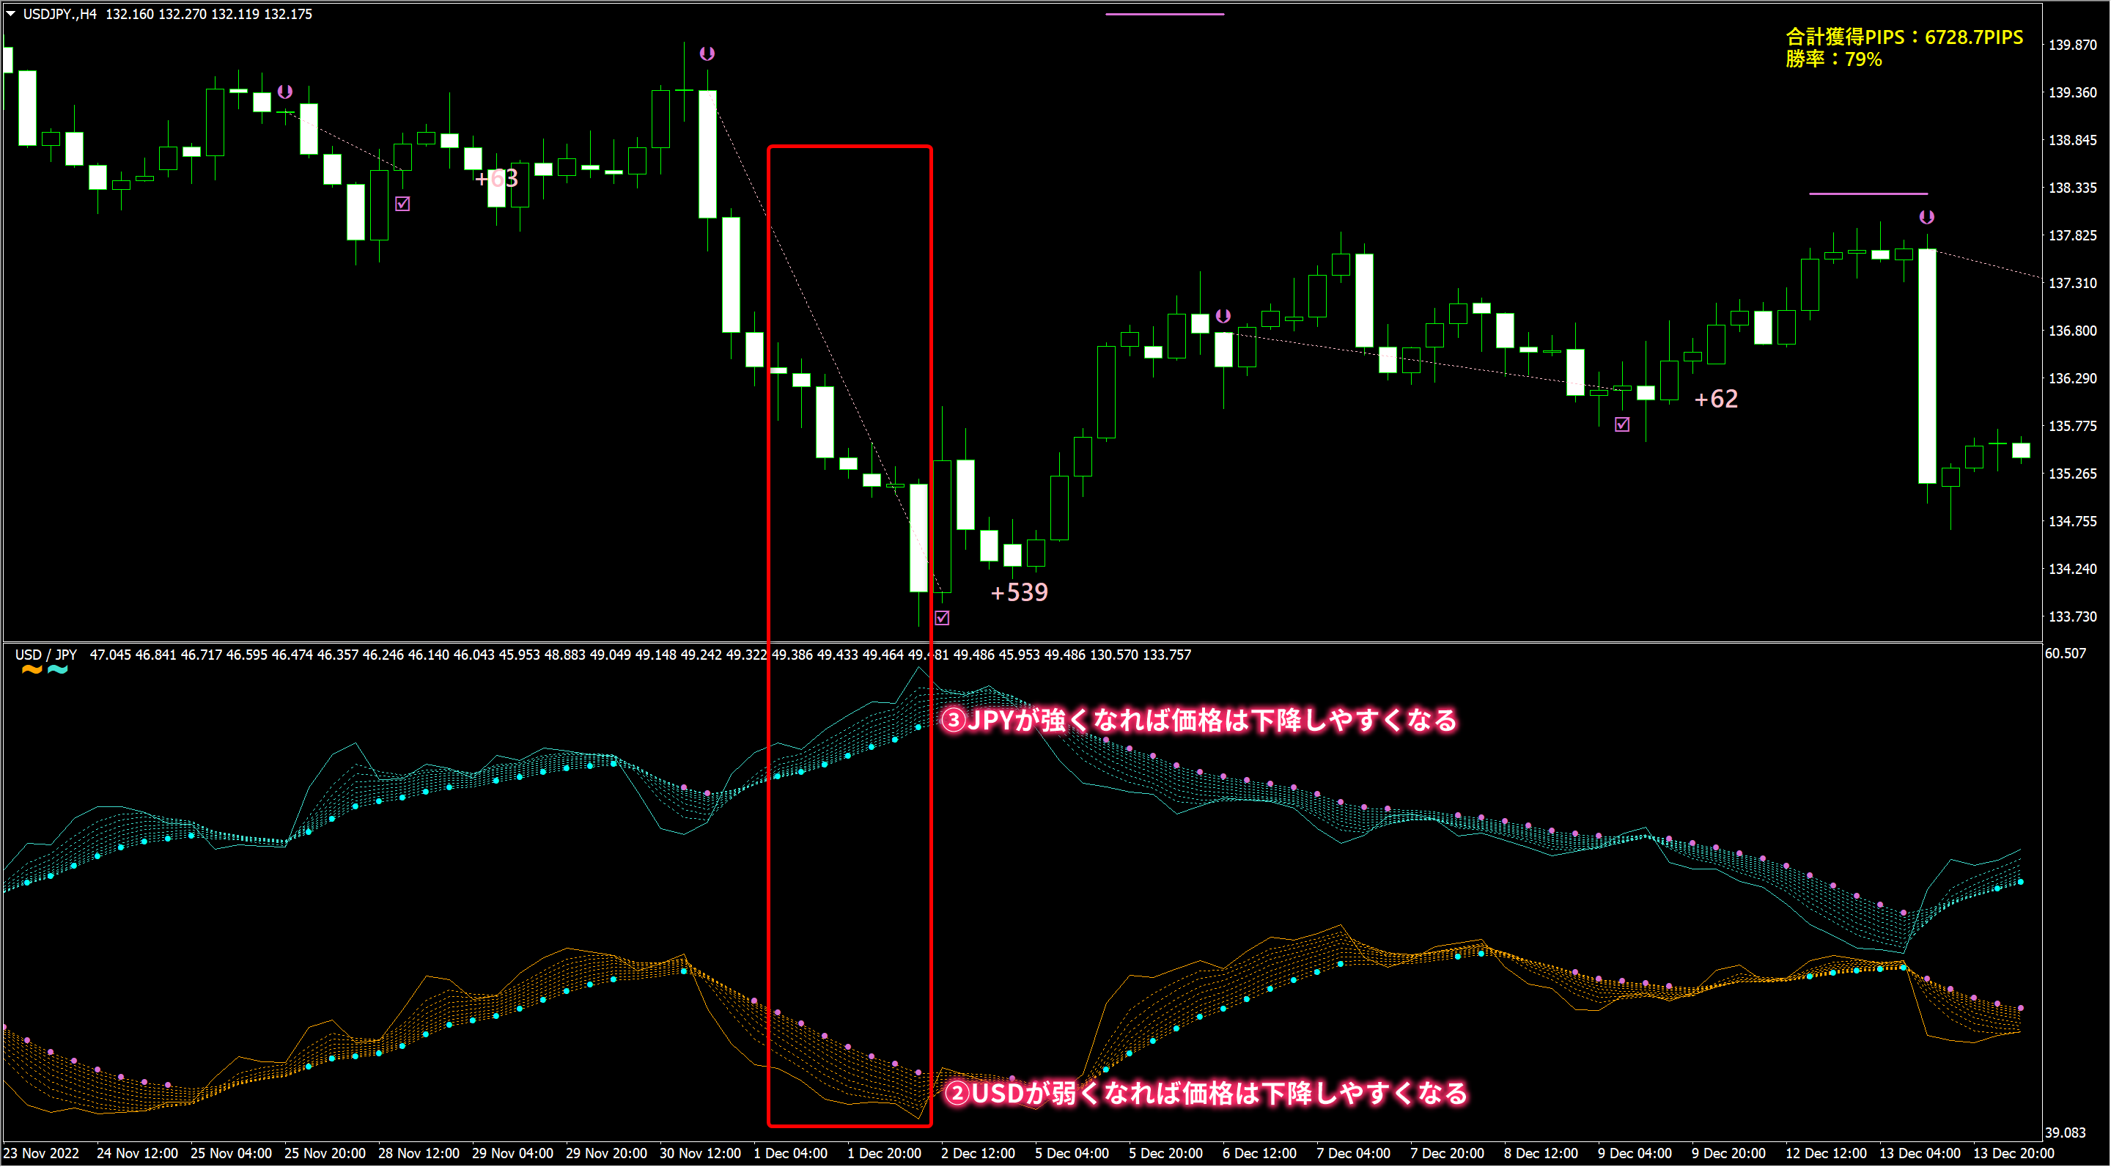Click the red rectangle highlight border
Image resolution: width=2111 pixels, height=1167 pixels.
pyautogui.click(x=849, y=147)
